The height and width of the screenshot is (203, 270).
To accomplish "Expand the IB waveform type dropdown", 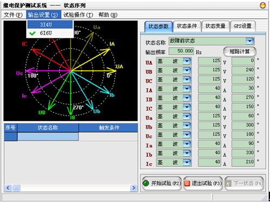I will click(187, 98).
